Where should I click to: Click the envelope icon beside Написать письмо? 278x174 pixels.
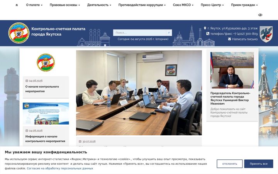click(229, 39)
